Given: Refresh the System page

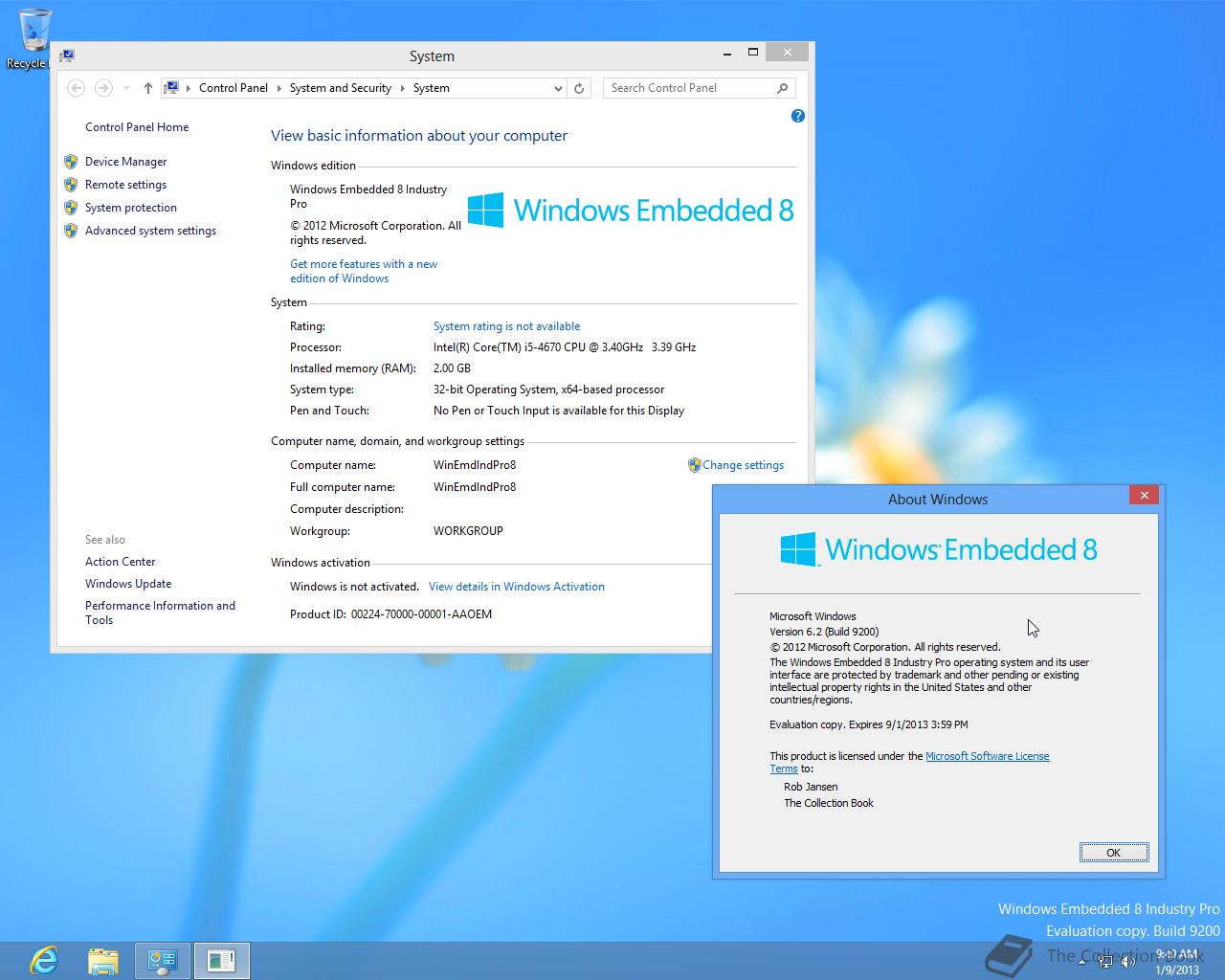Looking at the screenshot, I should point(579,88).
